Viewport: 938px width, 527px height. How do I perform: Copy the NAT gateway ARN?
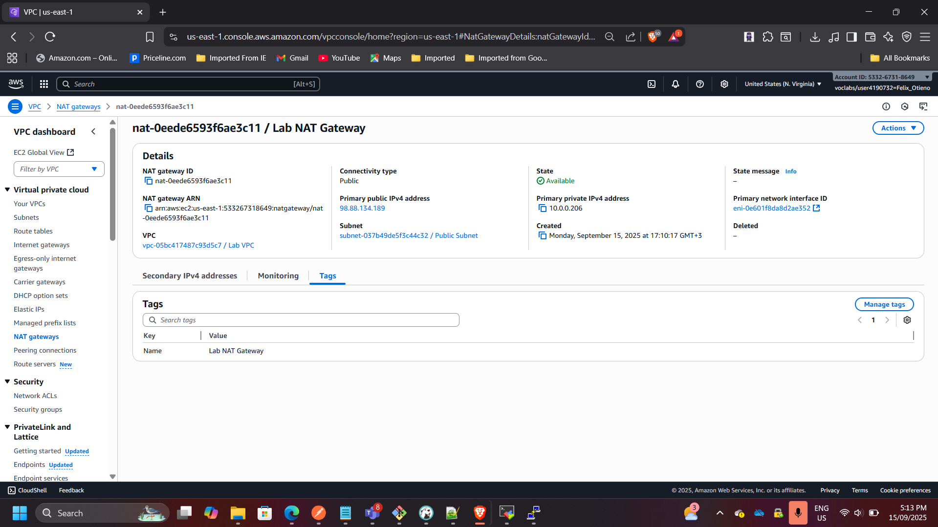click(148, 209)
